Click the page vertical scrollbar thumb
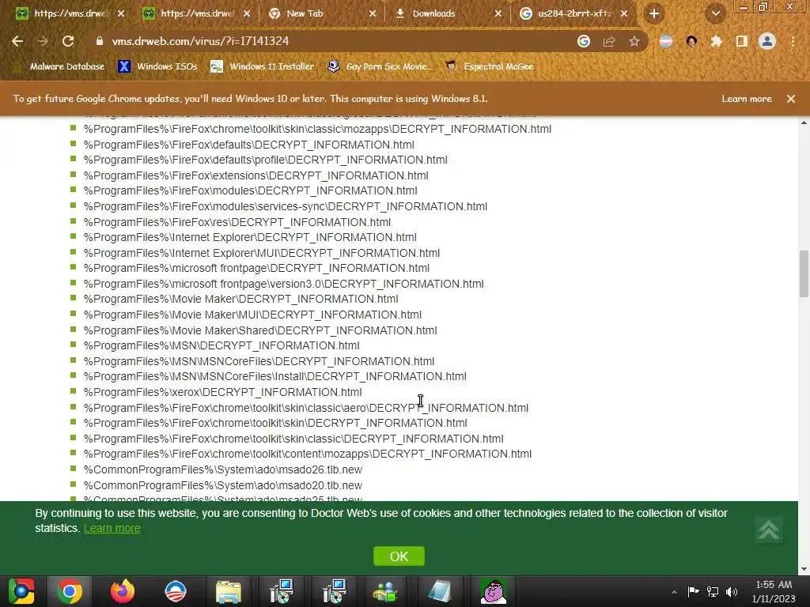Viewport: 810px width, 607px height. (x=804, y=274)
